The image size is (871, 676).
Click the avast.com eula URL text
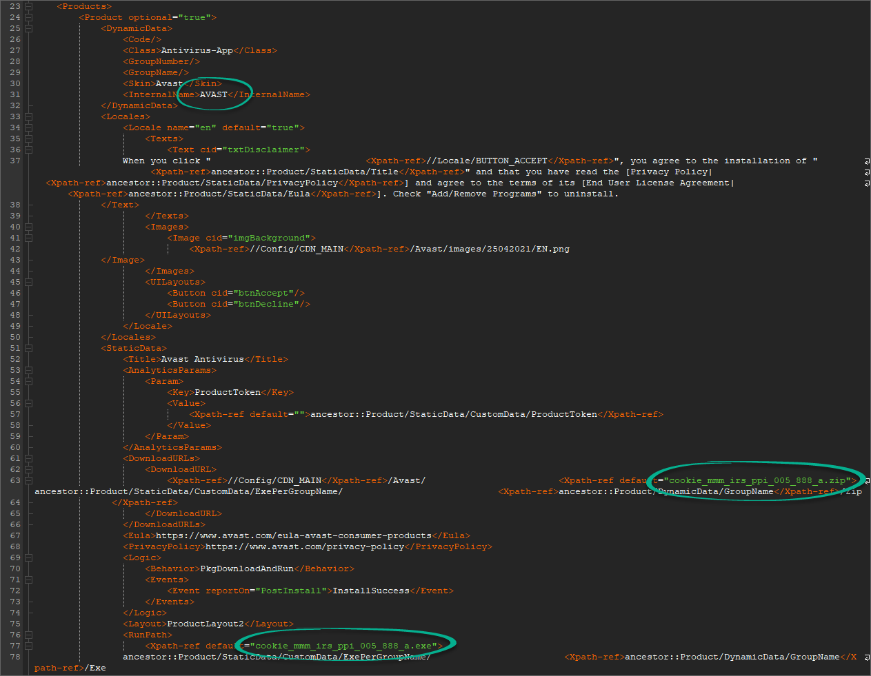294,535
